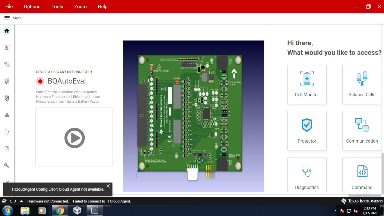Open Command from the sidebar code-file icon
The height and width of the screenshot is (216, 384).
(x=7, y=149)
